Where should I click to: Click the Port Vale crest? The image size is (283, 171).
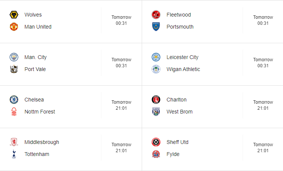point(14,69)
